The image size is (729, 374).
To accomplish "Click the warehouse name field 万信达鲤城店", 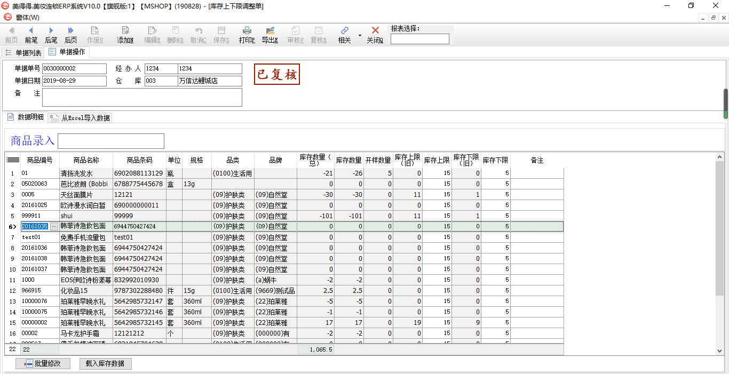I will (x=210, y=81).
